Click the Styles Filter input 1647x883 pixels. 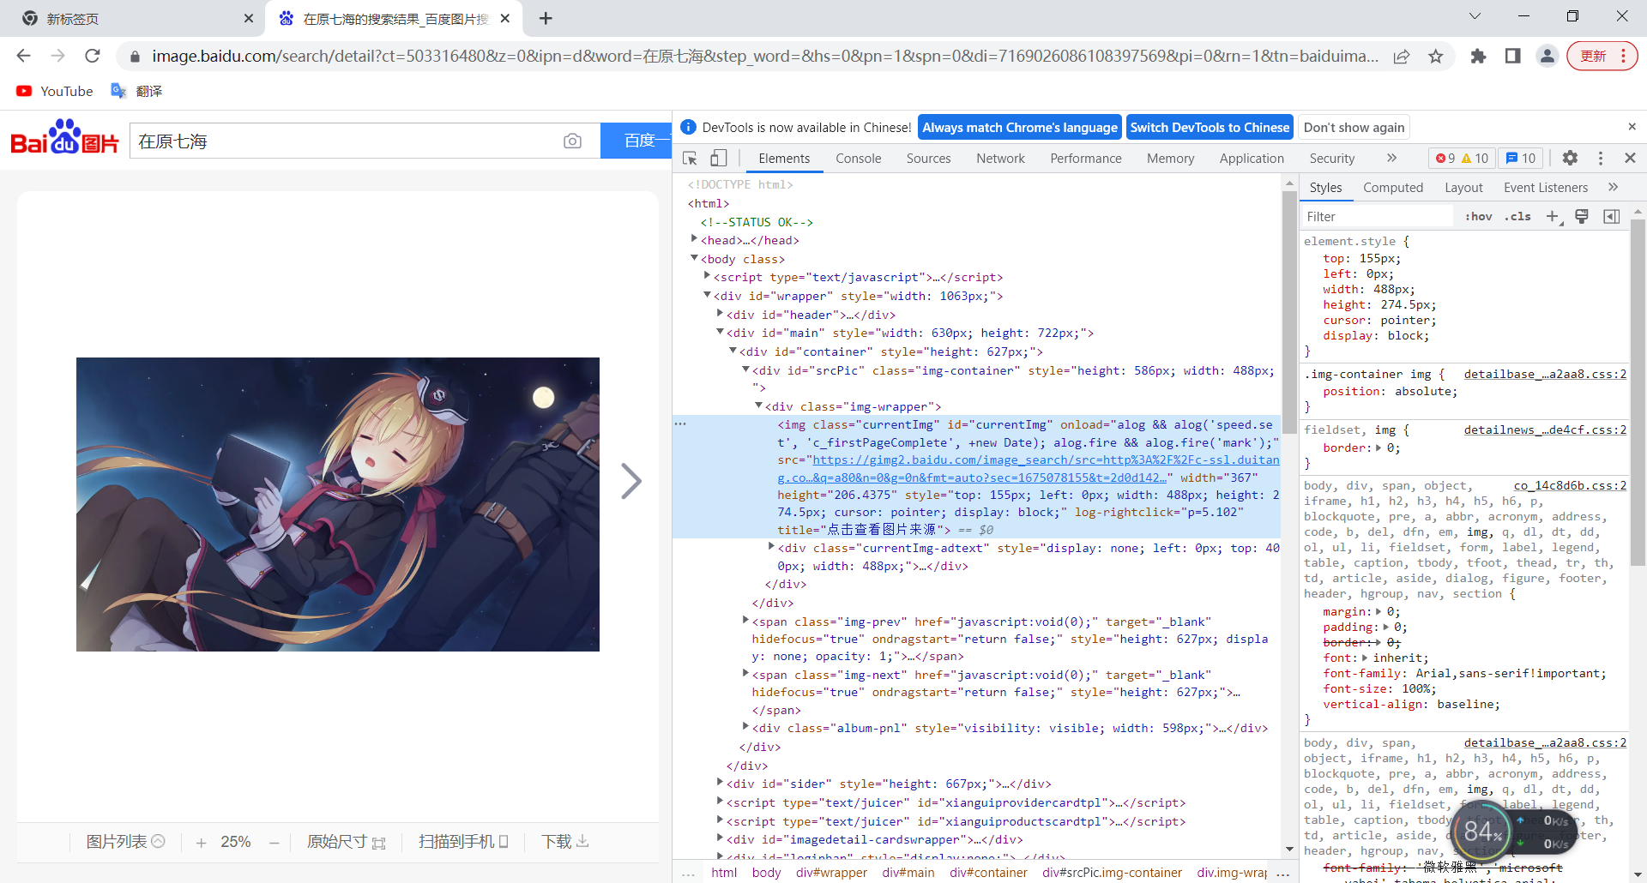pos(1377,217)
